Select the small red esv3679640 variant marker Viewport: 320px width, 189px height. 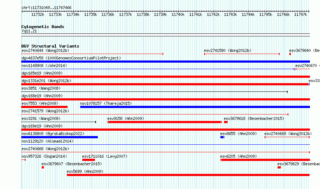pyautogui.click(x=290, y=54)
